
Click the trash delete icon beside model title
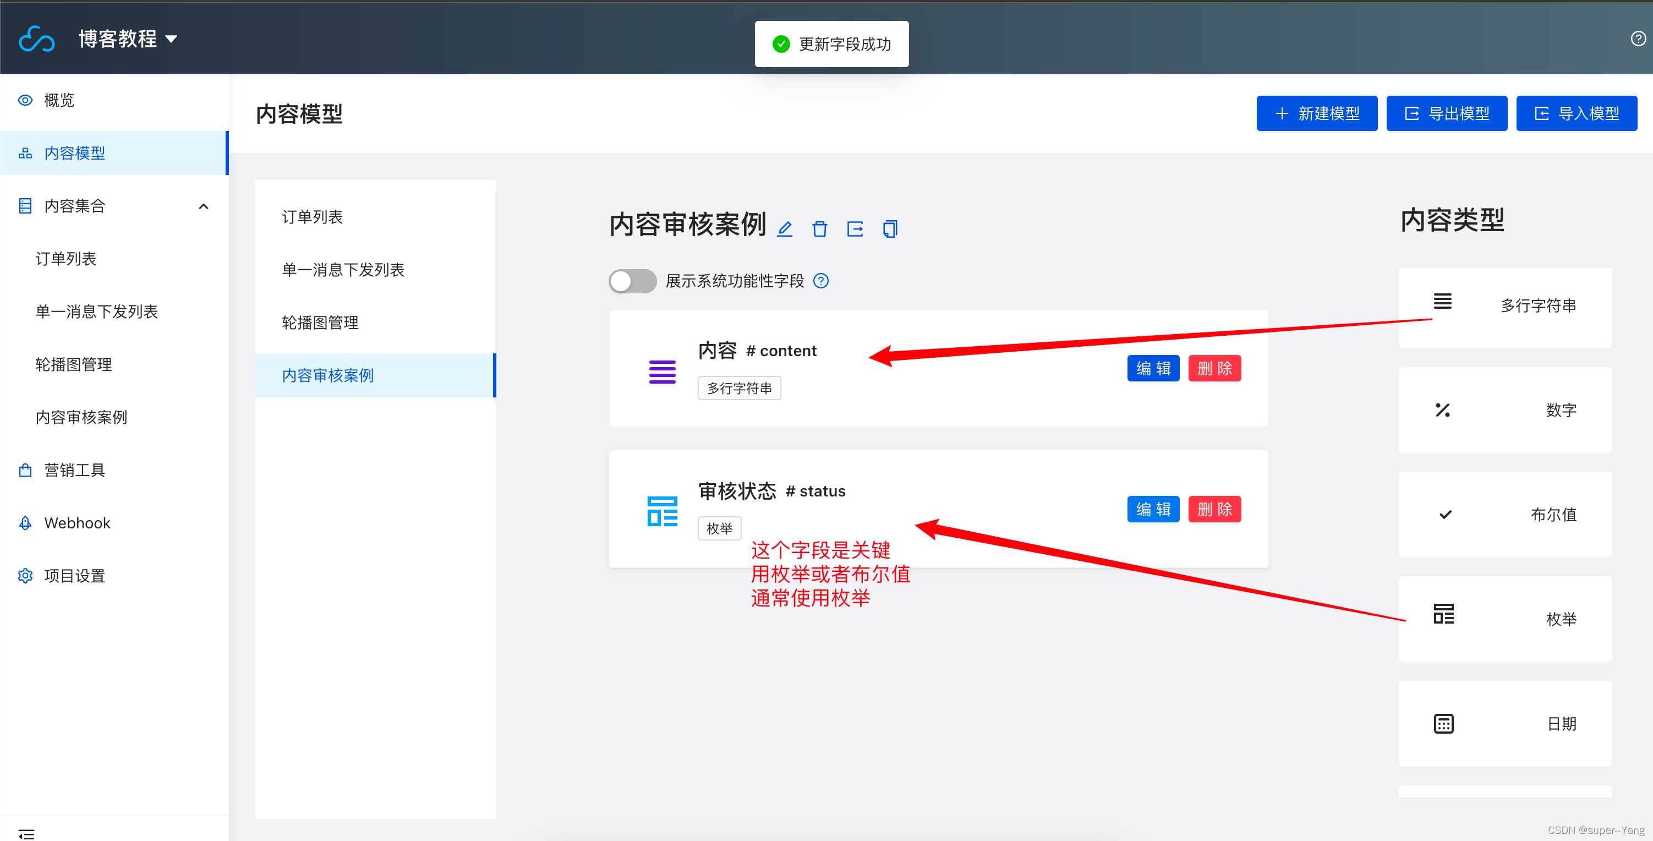point(819,228)
